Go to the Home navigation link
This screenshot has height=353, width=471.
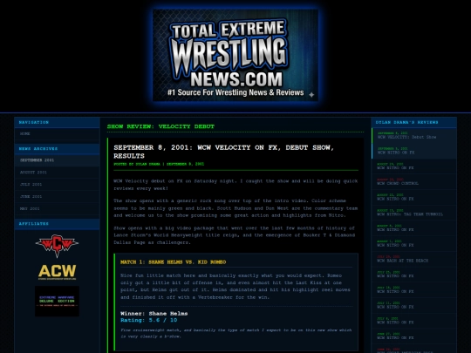coord(57,134)
